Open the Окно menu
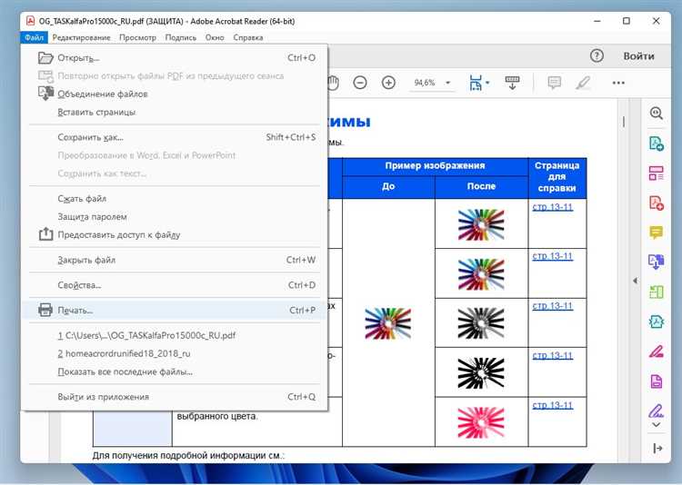 point(215,37)
